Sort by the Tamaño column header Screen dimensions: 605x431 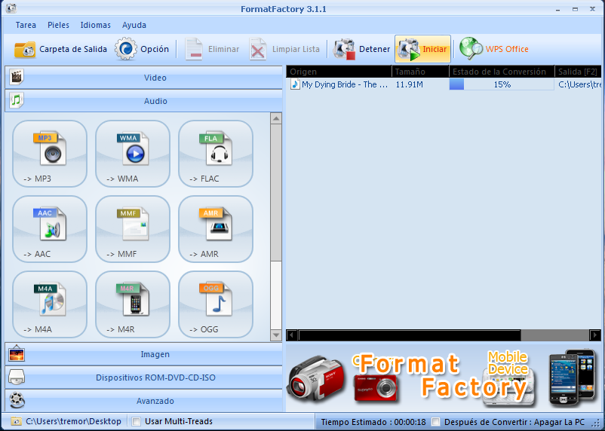(x=420, y=72)
